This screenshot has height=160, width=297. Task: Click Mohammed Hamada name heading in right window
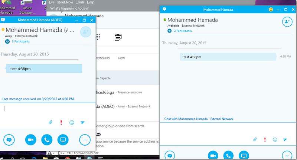pyautogui.click(x=192, y=20)
